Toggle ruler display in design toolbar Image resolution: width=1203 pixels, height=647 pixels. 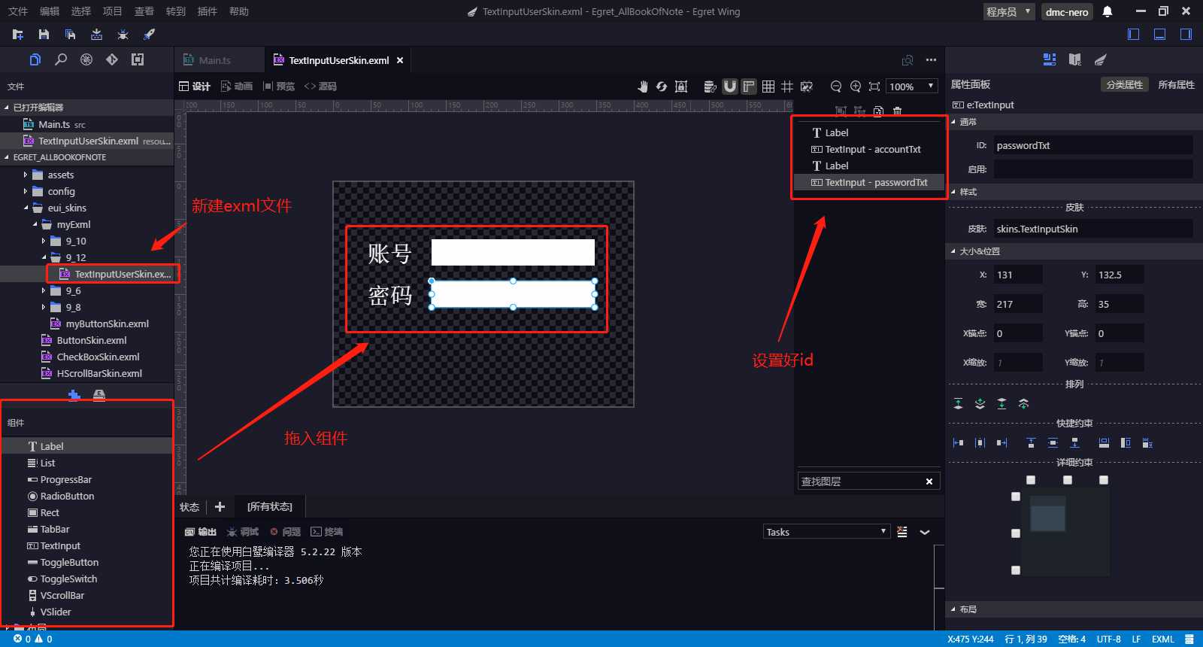[749, 87]
